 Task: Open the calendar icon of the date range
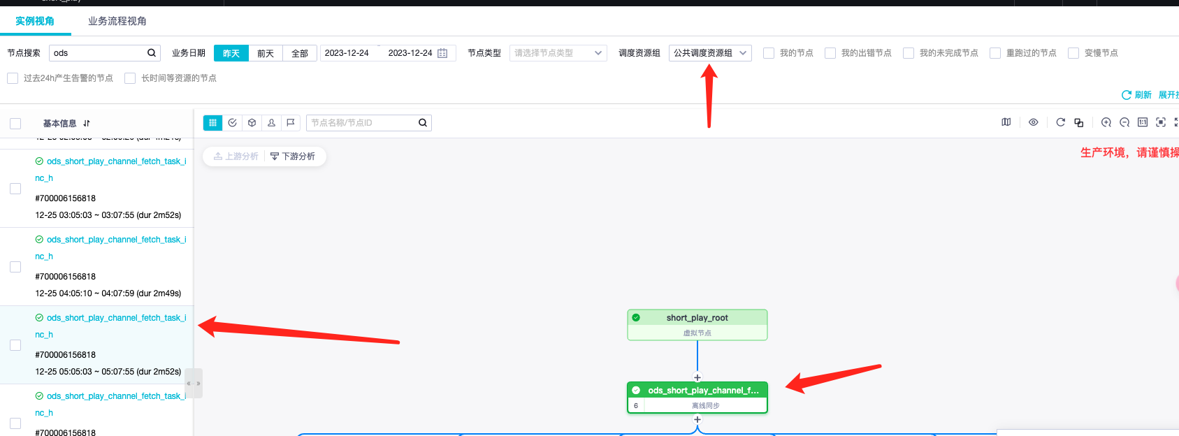(442, 53)
